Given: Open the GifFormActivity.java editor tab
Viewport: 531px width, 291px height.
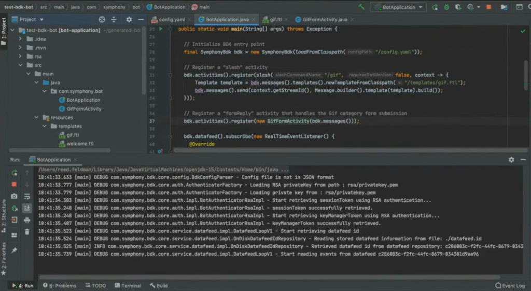Looking at the screenshot, I should tap(325, 19).
